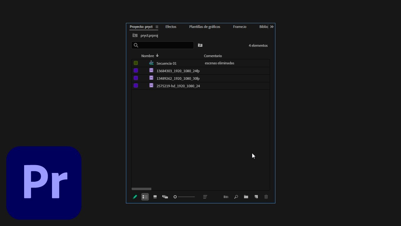Click the thumbnail zoom slider handle

175,197
